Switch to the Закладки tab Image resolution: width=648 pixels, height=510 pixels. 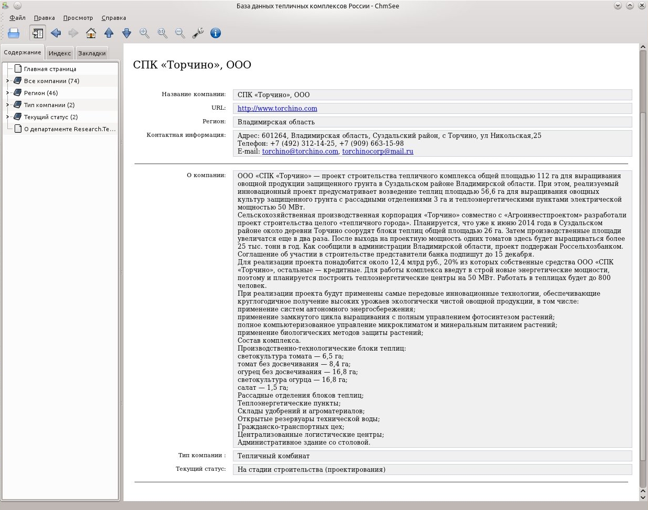pos(92,53)
